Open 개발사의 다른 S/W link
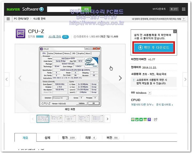Screen dimensions: 193x154 pos(142,105)
